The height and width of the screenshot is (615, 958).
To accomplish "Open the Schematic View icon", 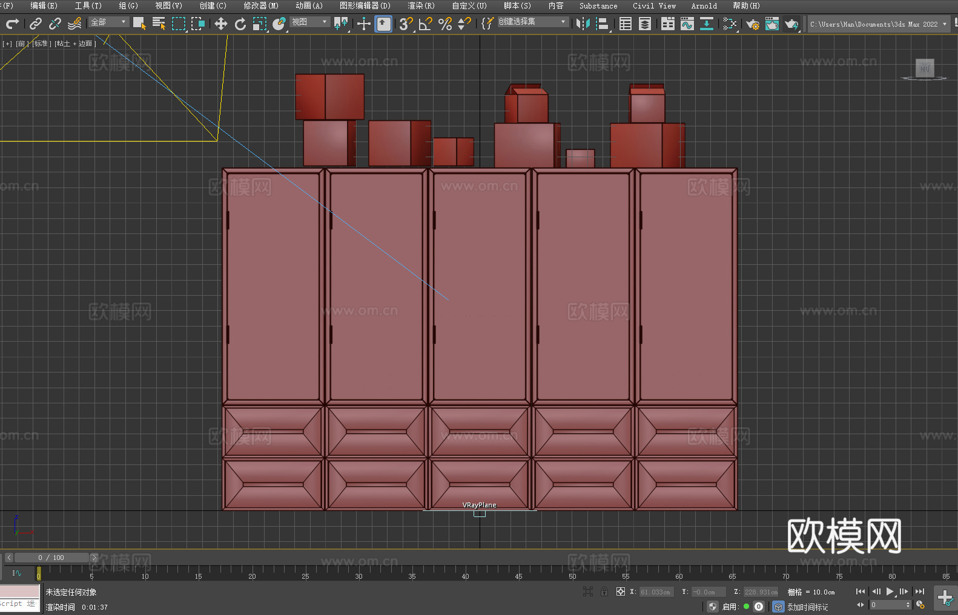I will 707,24.
